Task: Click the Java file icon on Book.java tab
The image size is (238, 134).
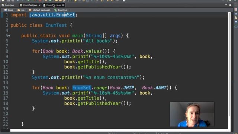Action: tap(3, 5)
